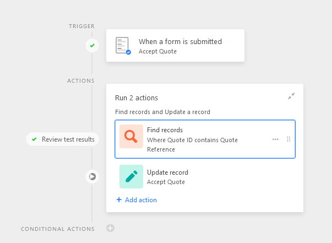The height and width of the screenshot is (243, 332).
Task: Click the Find records and Update a record description
Action: [162, 112]
